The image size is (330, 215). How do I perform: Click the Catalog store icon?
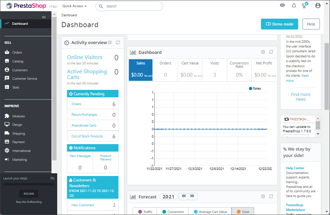[x=7, y=61]
